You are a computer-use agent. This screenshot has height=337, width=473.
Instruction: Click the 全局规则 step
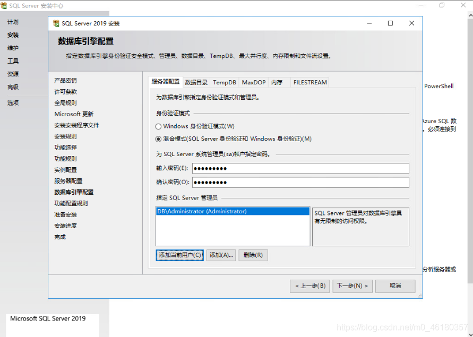point(65,103)
